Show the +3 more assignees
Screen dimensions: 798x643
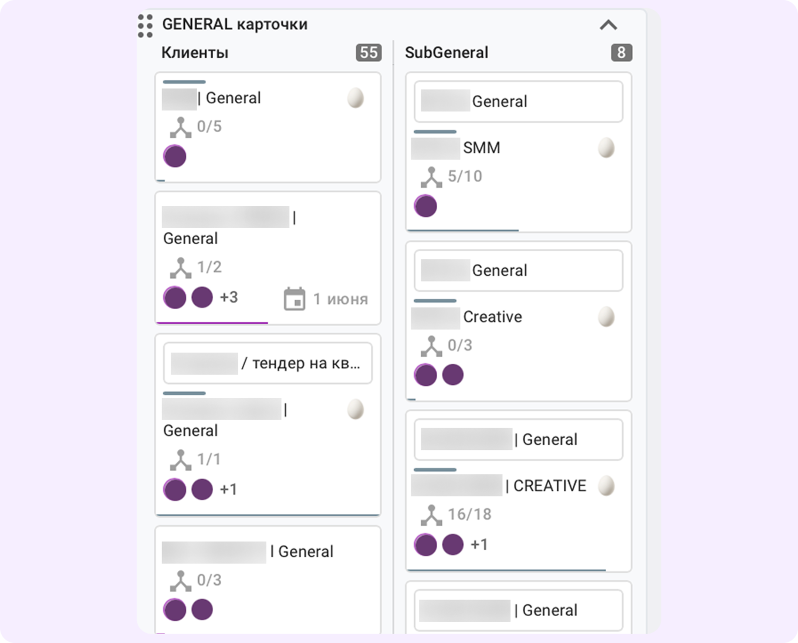tap(229, 297)
